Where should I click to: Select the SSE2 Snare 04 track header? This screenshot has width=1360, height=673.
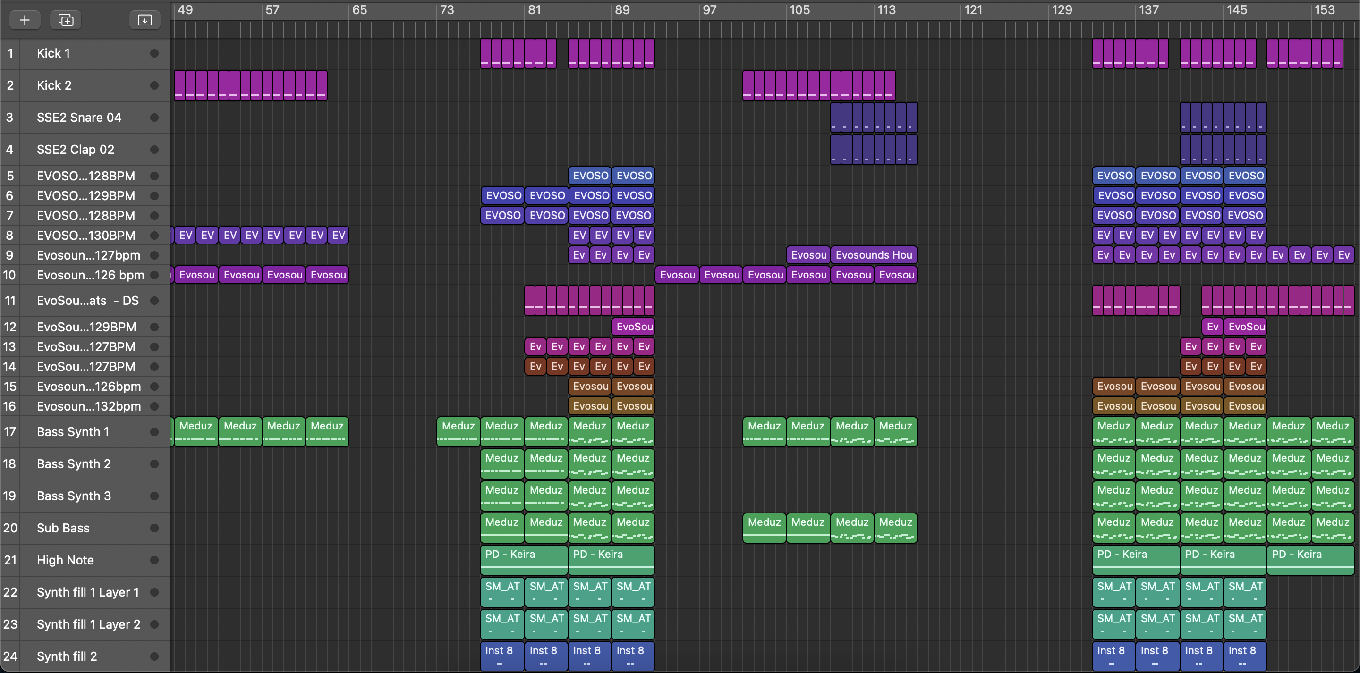coord(79,117)
